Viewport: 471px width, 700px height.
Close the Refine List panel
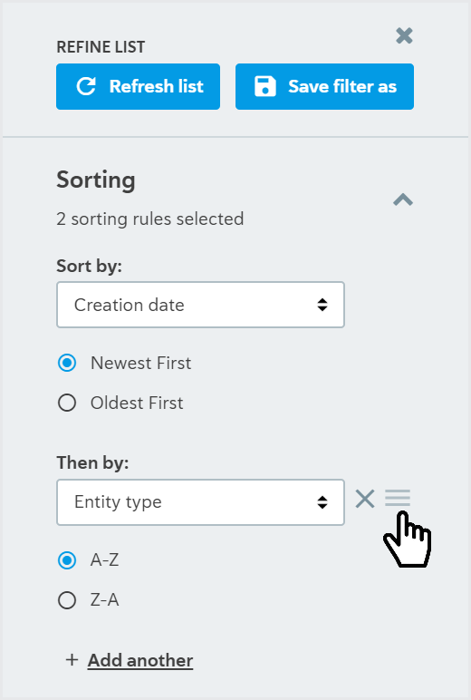tap(404, 35)
